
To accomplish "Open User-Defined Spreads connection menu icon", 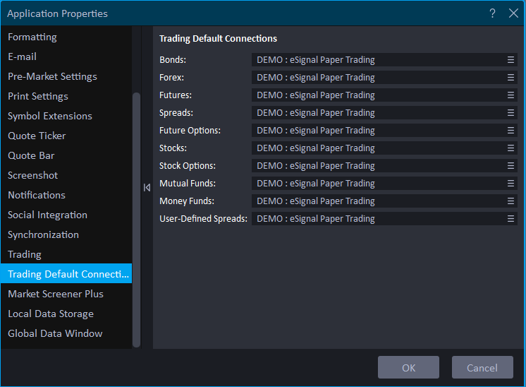I will click(510, 219).
